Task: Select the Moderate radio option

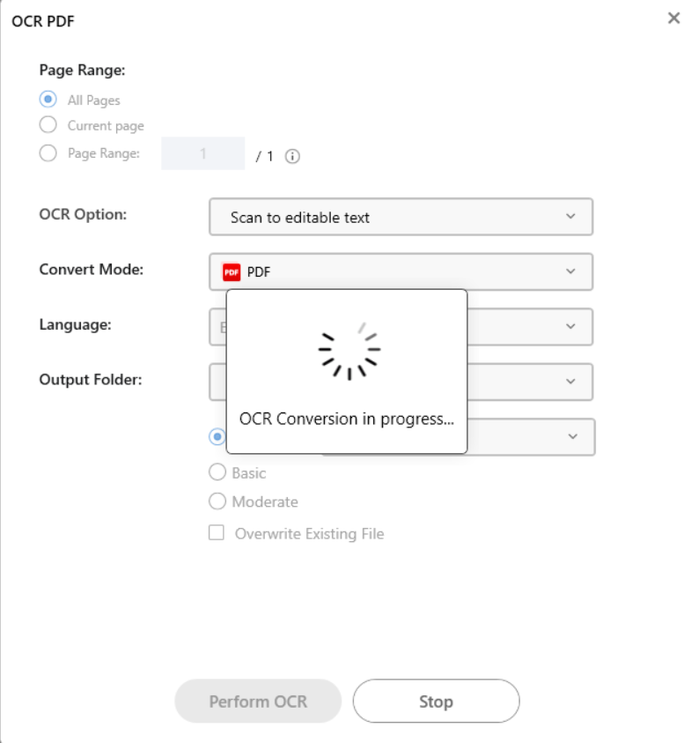Action: pos(217,502)
